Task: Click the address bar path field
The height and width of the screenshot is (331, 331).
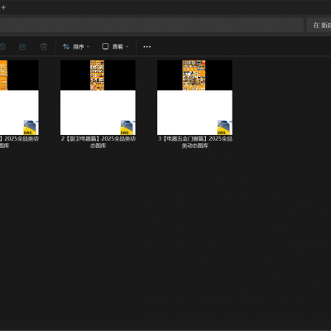Action: pos(151,26)
